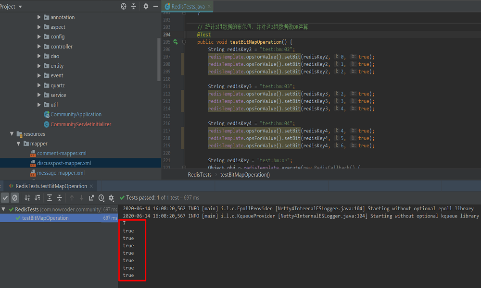The width and height of the screenshot is (481, 288).
Task: Expand the controller folder
Action: click(39, 46)
